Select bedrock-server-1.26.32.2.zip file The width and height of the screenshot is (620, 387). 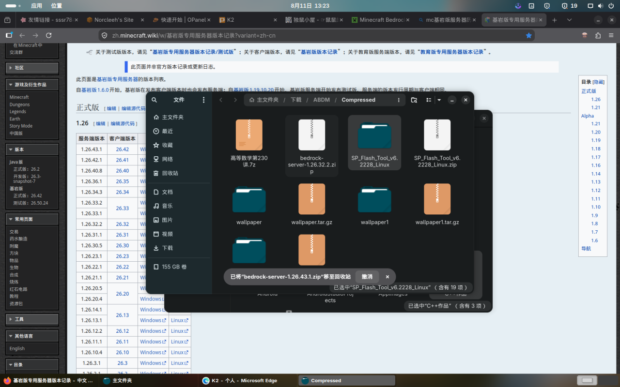click(311, 146)
